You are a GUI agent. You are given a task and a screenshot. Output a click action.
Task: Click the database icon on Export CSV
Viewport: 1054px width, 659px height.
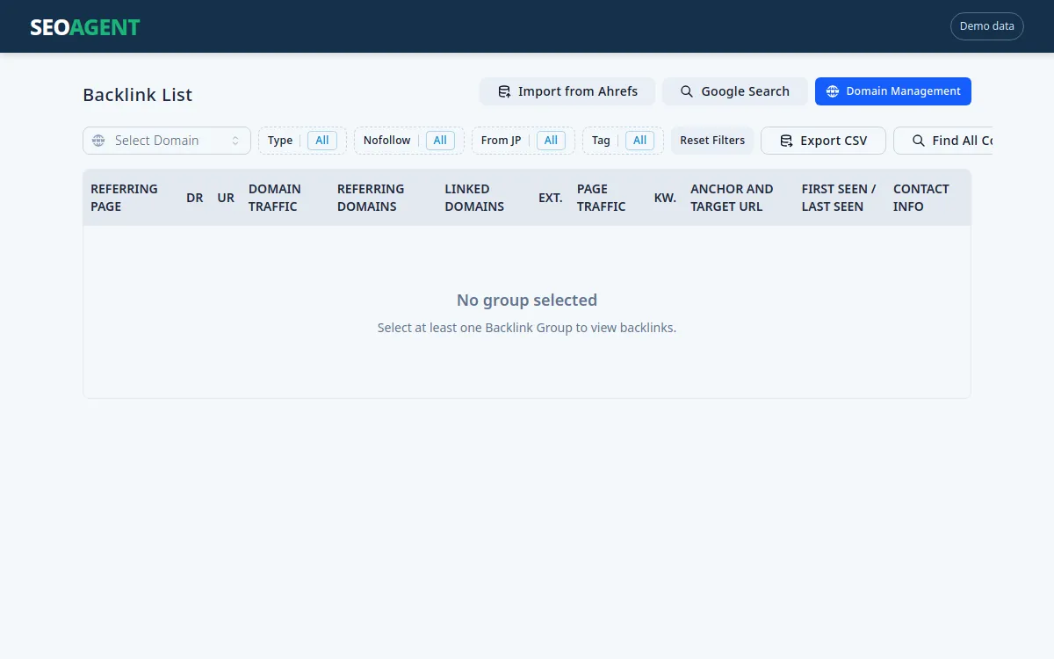[786, 141]
